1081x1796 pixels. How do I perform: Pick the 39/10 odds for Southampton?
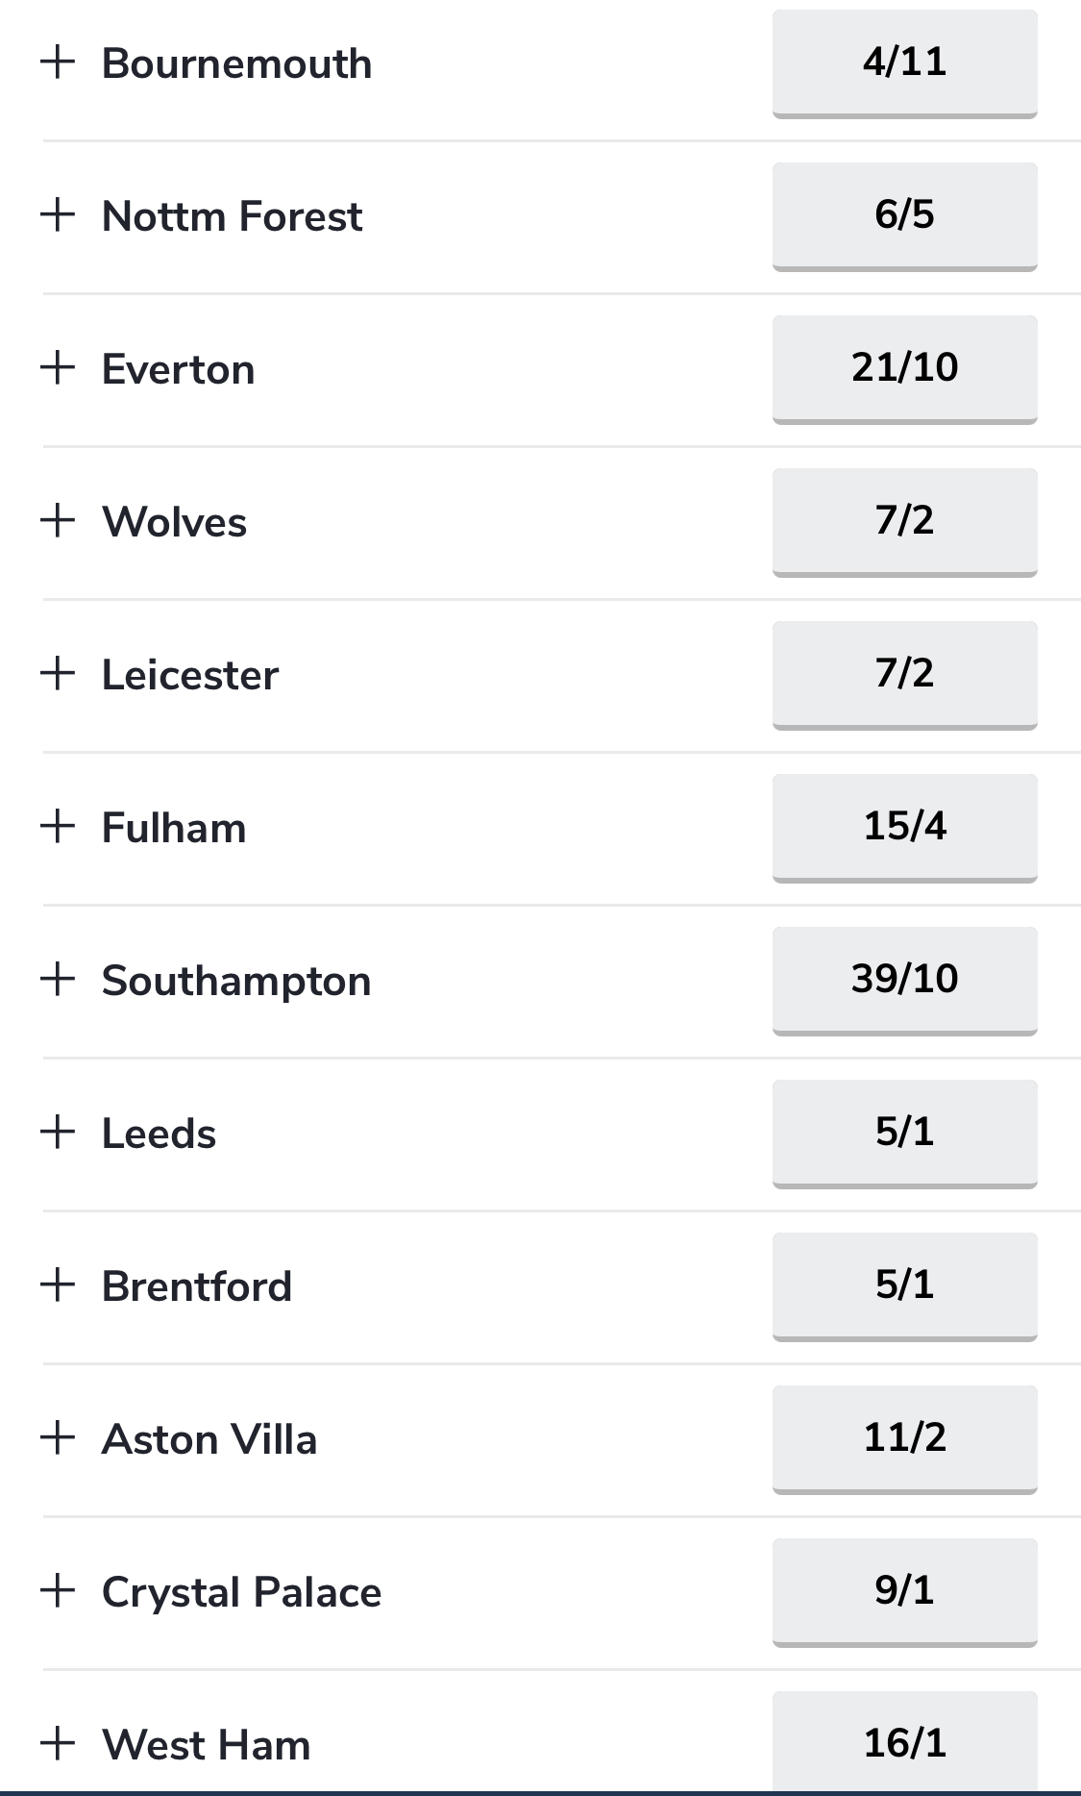point(904,981)
